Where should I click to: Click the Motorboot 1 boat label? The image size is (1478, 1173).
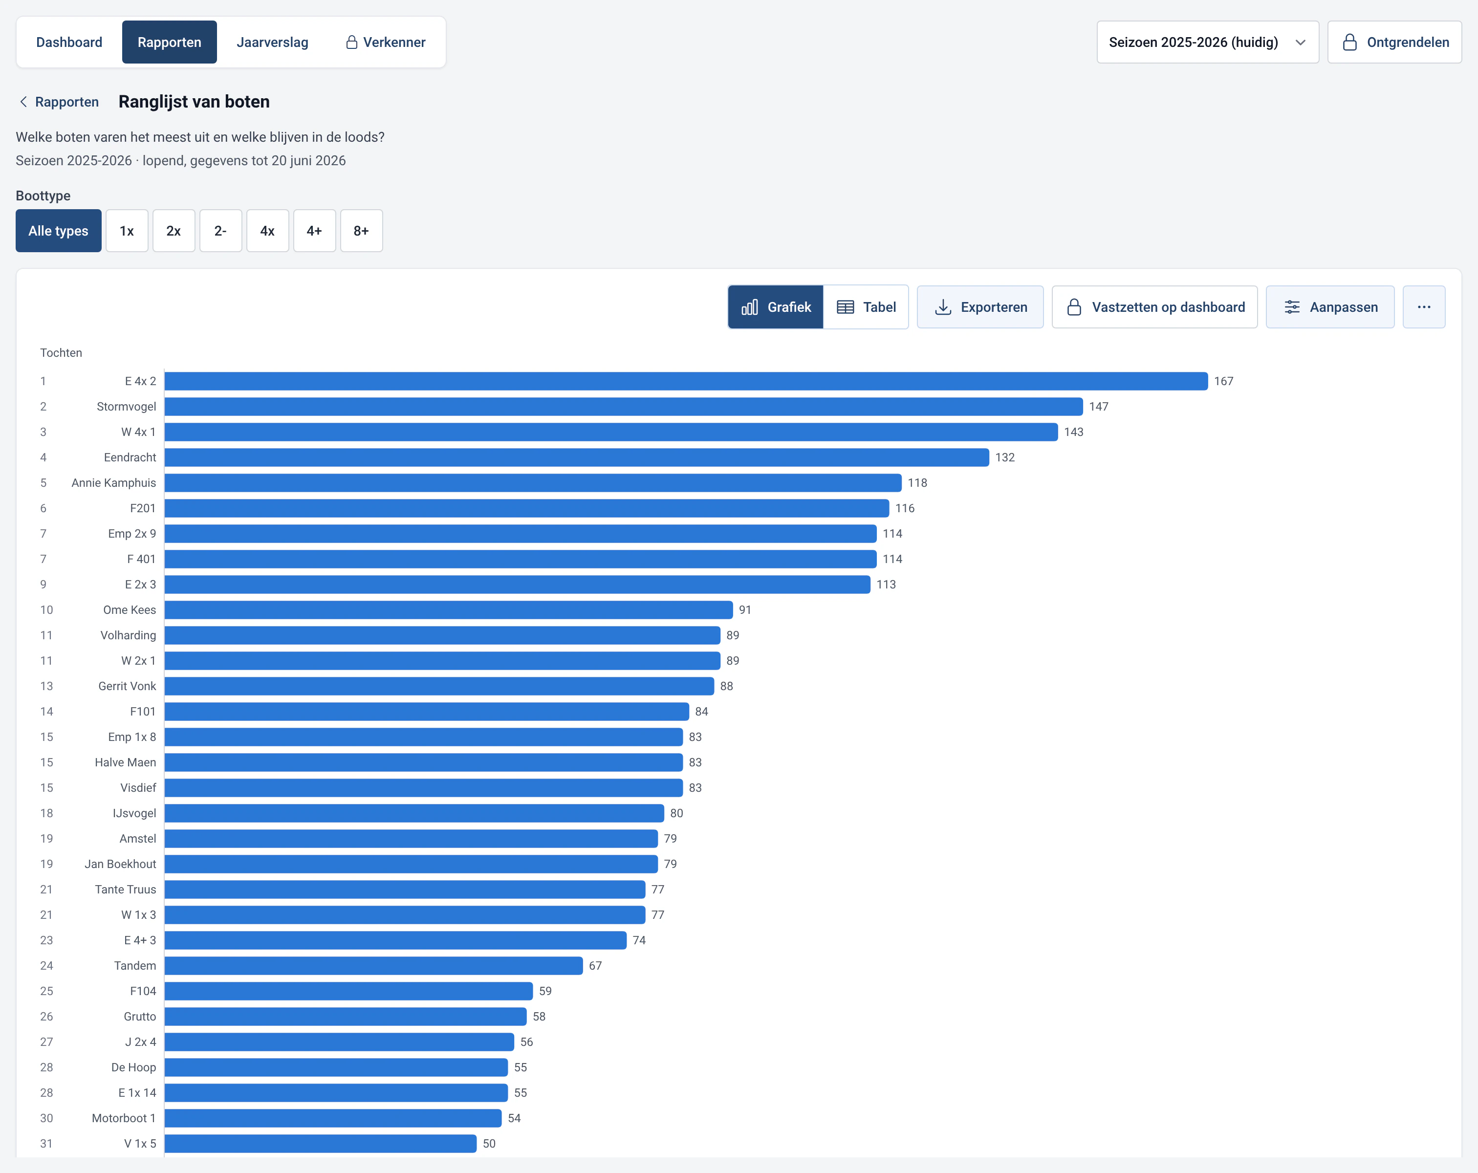[x=124, y=1118]
